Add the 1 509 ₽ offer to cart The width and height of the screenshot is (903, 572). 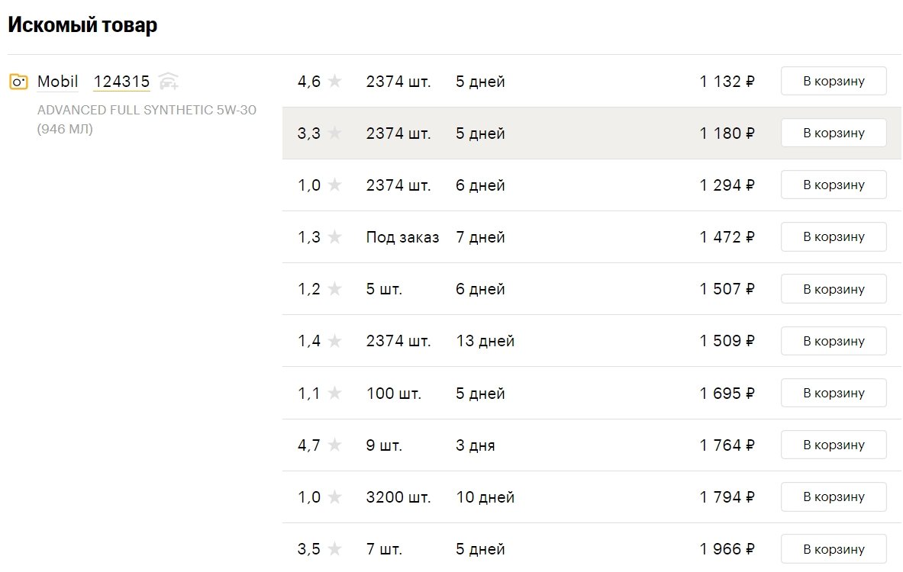834,341
